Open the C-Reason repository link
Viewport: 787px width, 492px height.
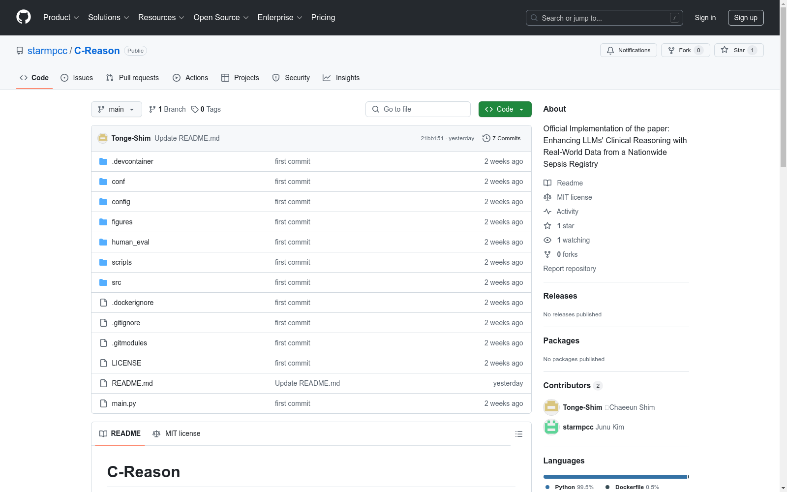click(x=97, y=51)
